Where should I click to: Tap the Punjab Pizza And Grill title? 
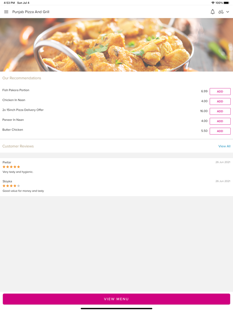[31, 12]
